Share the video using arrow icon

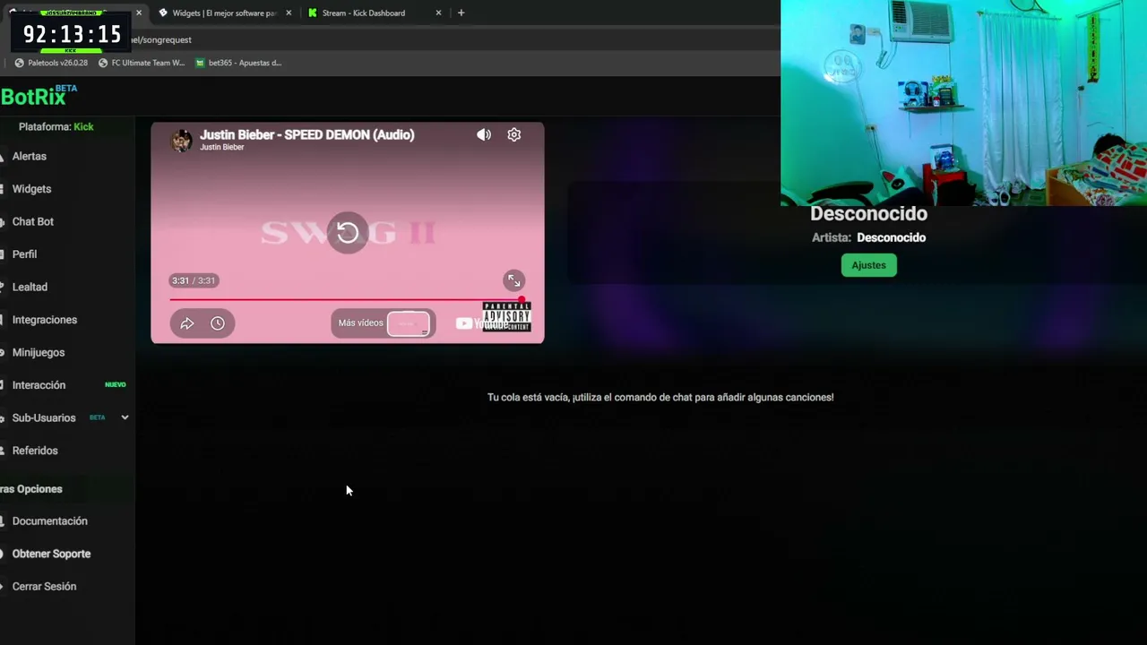(x=187, y=323)
